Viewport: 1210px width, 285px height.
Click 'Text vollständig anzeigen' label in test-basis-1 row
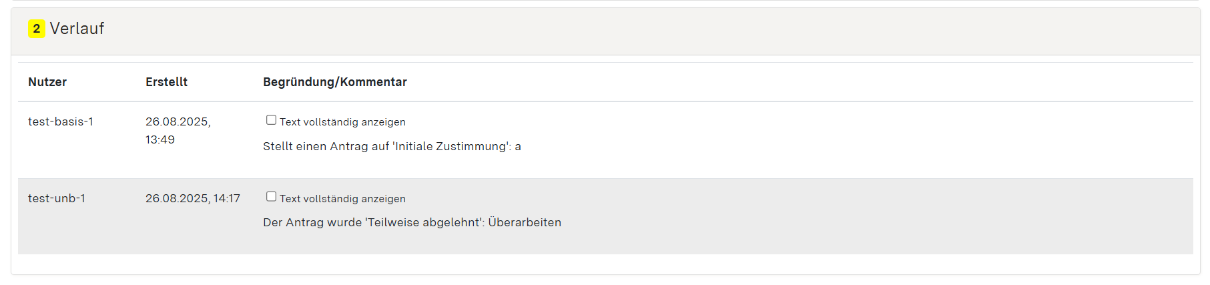342,122
